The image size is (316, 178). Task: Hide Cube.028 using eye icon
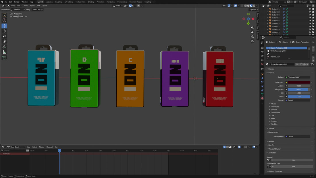point(310,29)
